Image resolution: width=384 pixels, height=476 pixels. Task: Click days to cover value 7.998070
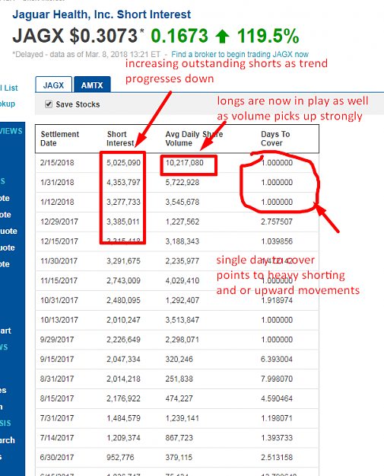pos(277,379)
